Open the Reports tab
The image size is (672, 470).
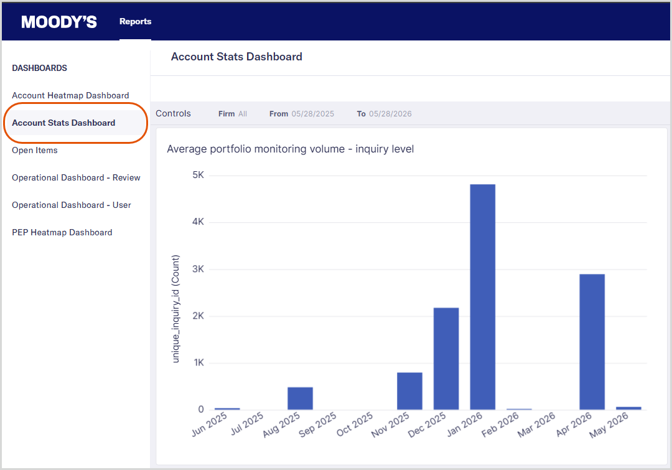click(x=136, y=21)
